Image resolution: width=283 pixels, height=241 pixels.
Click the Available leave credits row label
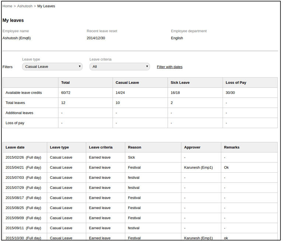(24, 93)
